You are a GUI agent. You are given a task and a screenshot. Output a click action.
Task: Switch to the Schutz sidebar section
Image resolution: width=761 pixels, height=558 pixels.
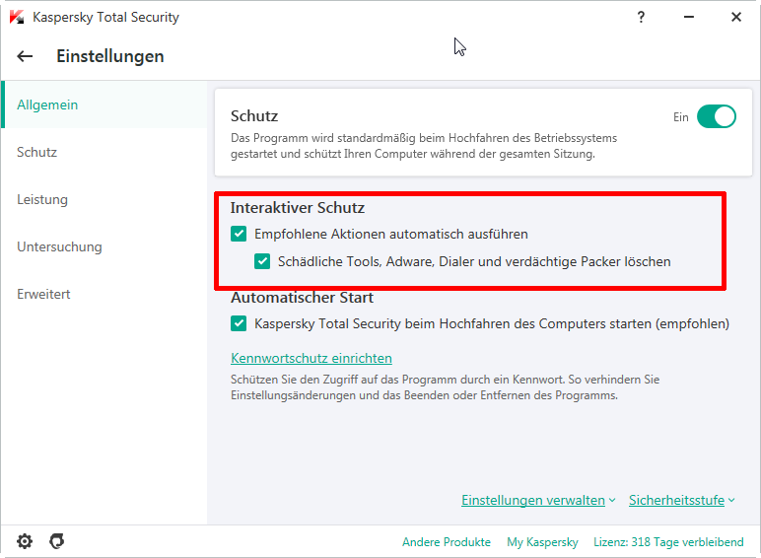tap(104, 153)
